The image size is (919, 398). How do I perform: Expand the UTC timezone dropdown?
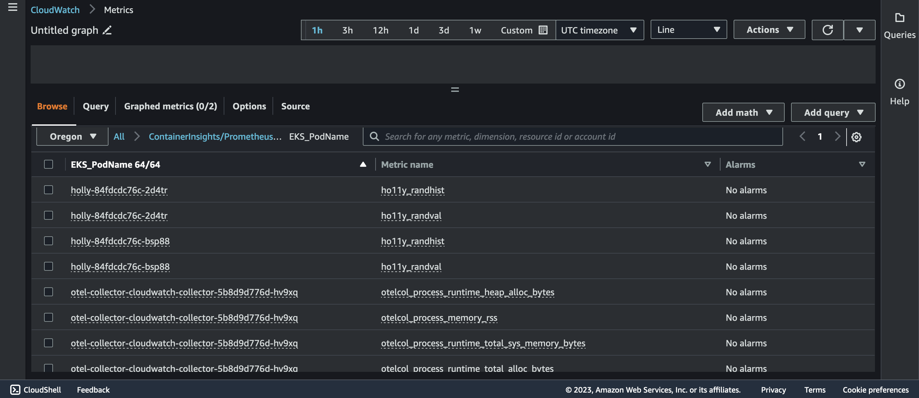(x=599, y=30)
